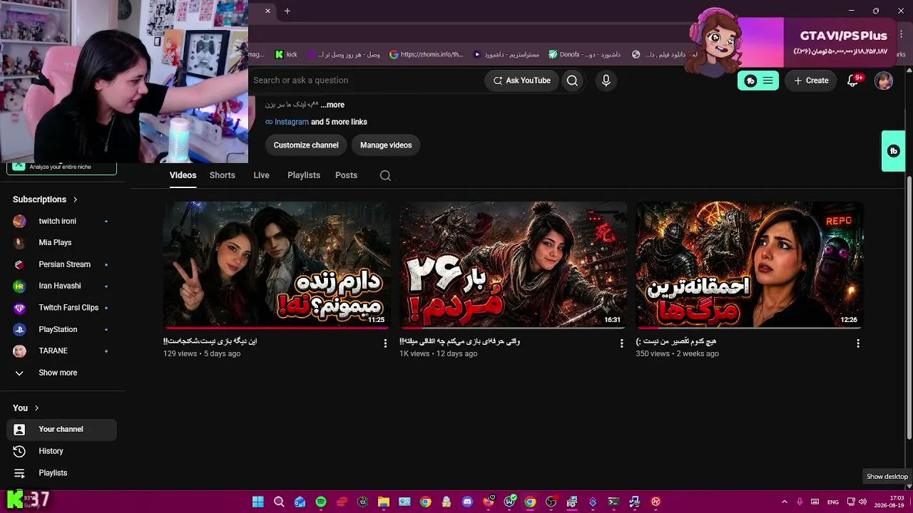Click the '1K views • 12 days ago' text
This screenshot has height=513, width=913.
(438, 354)
